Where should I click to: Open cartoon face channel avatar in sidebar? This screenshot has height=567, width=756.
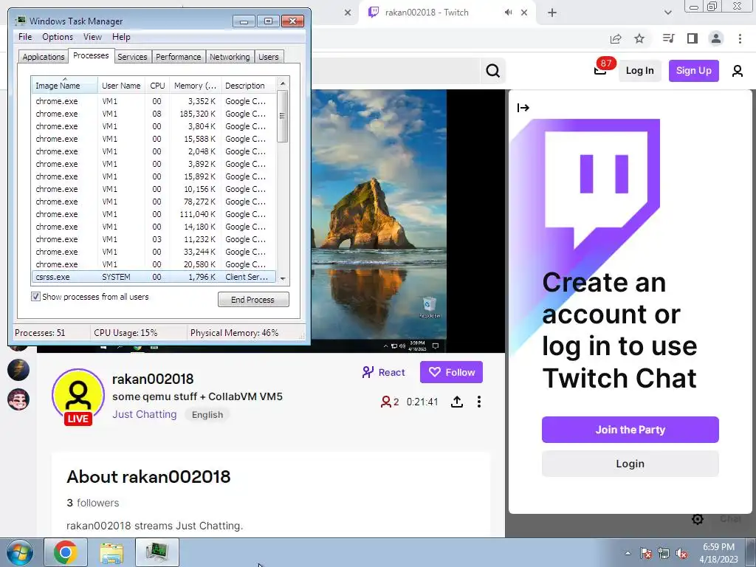coord(18,399)
